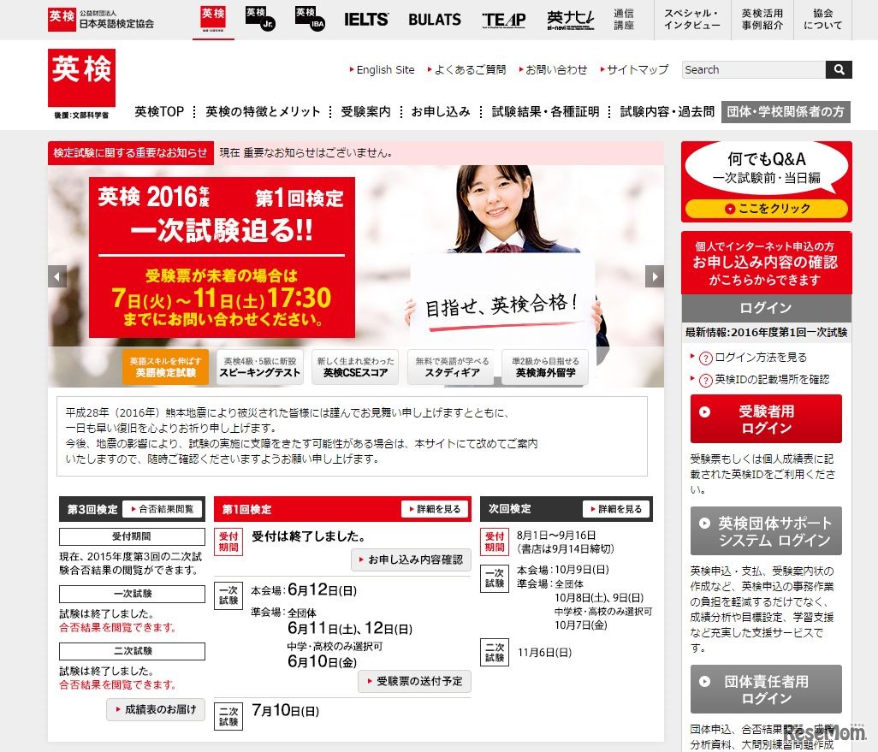
Task: Open the 英検 IBA logo link
Action: pos(310,19)
